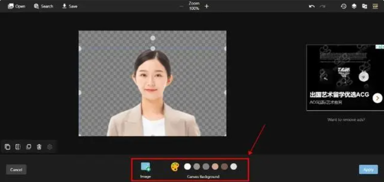Viewport: 384px width, 182px height.
Task: Open the Search image tool
Action: pos(43,6)
